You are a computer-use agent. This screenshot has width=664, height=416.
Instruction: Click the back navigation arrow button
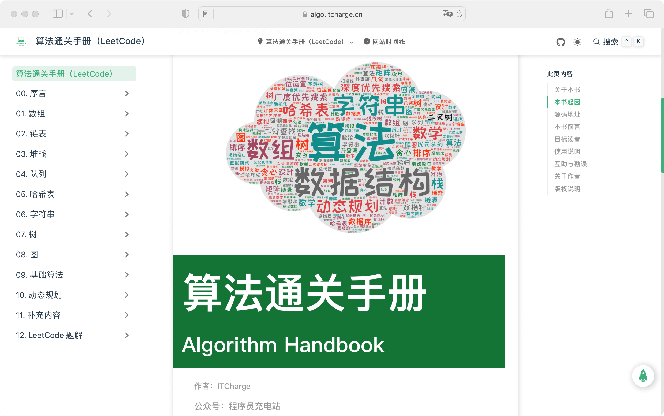pyautogui.click(x=90, y=13)
